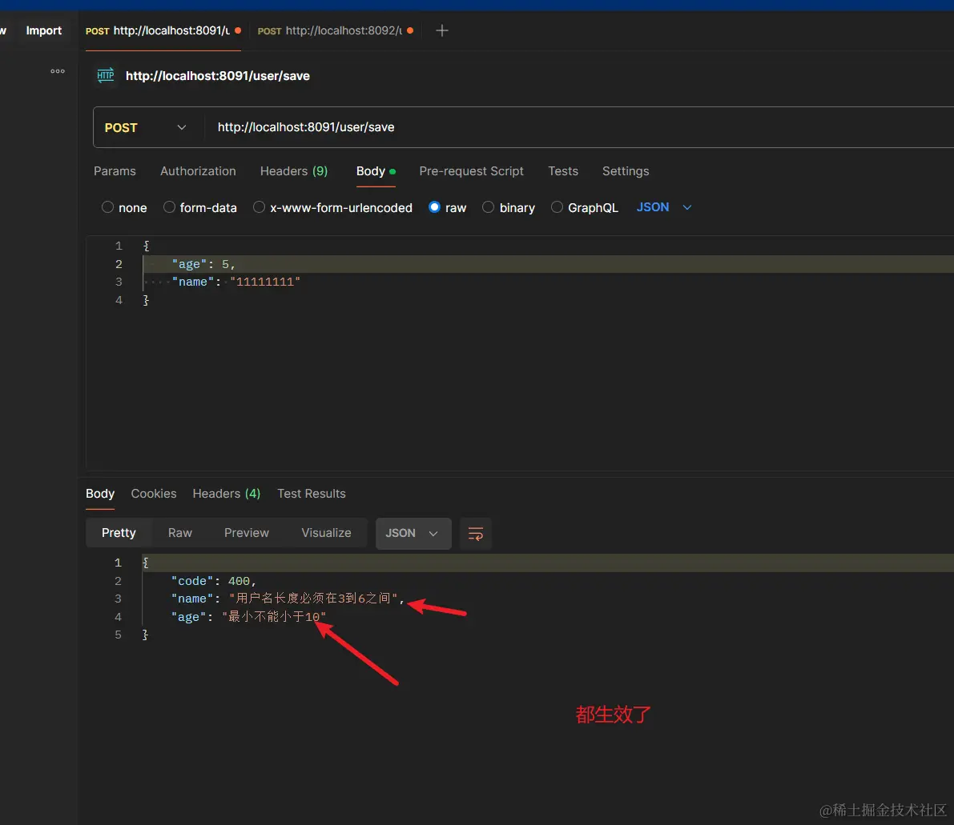
Task: Open the Params tab
Action: point(115,171)
